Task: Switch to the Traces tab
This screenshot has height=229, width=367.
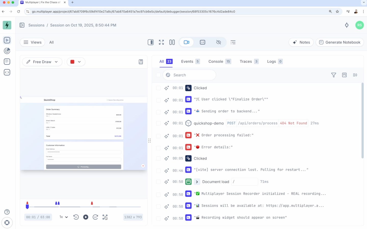Action: 249,61
